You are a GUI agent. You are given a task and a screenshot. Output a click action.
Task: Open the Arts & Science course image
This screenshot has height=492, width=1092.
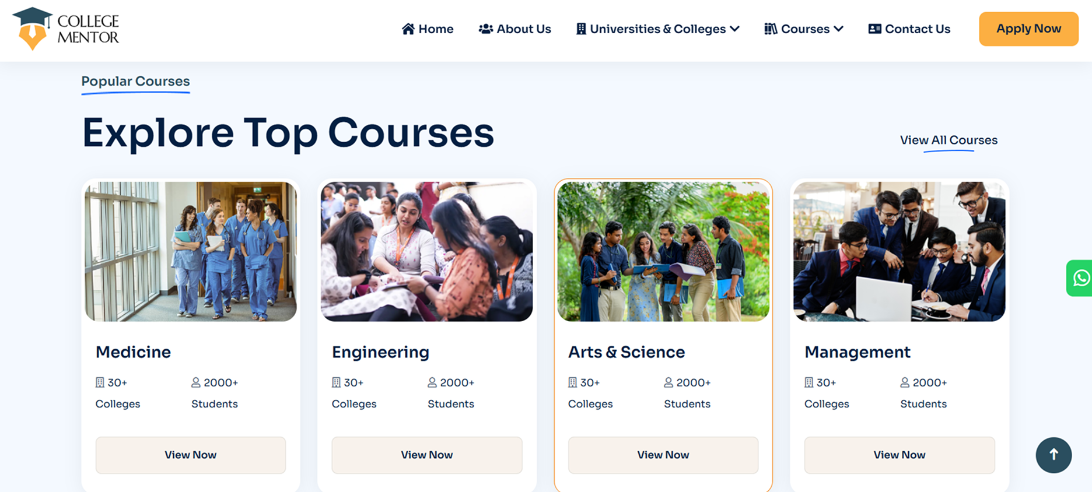coord(663,251)
